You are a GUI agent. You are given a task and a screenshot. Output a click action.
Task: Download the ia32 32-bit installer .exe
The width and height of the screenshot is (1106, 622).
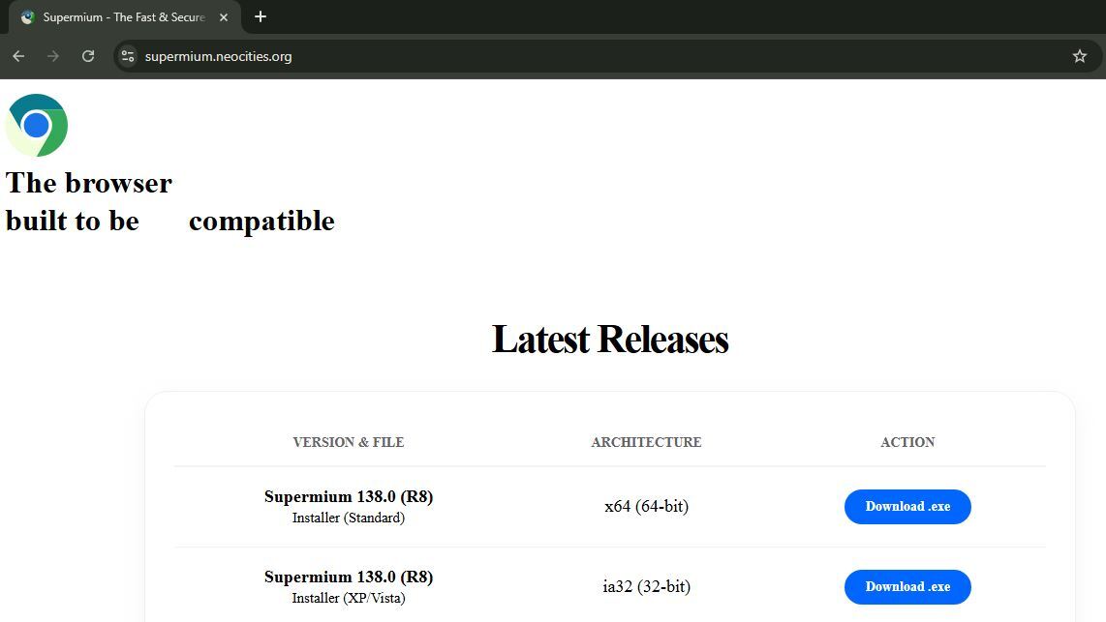(907, 587)
